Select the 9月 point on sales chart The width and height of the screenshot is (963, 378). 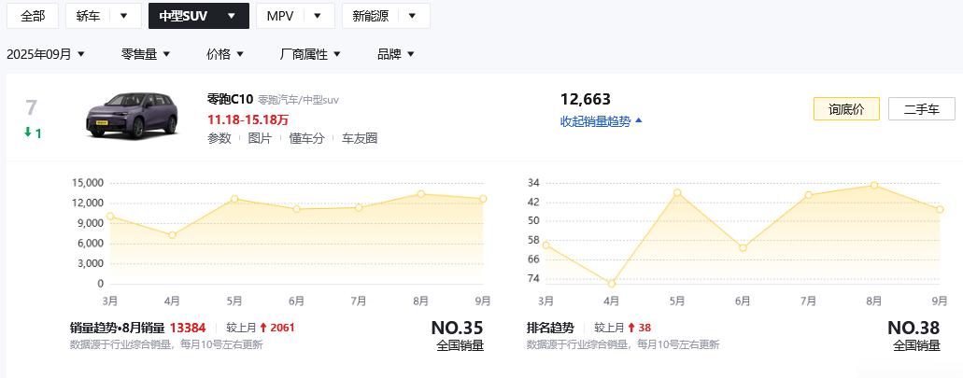[483, 199]
